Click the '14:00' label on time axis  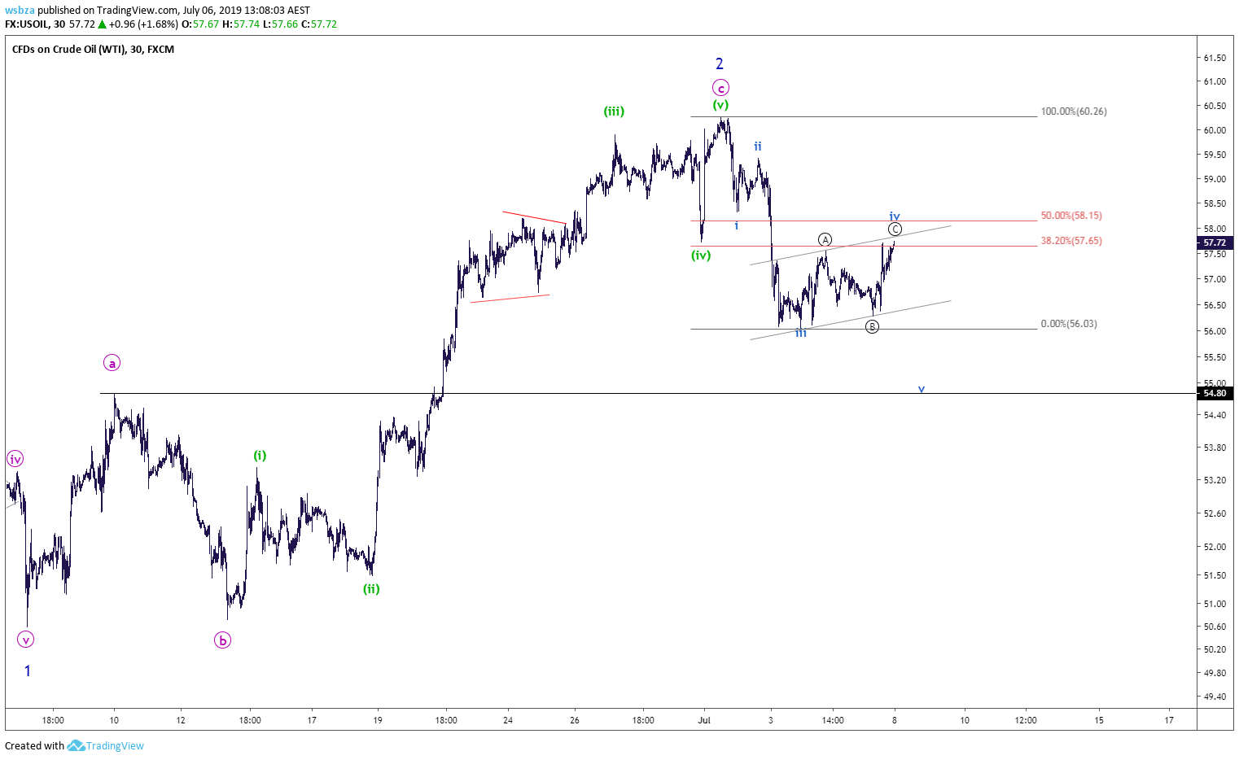pyautogui.click(x=832, y=720)
